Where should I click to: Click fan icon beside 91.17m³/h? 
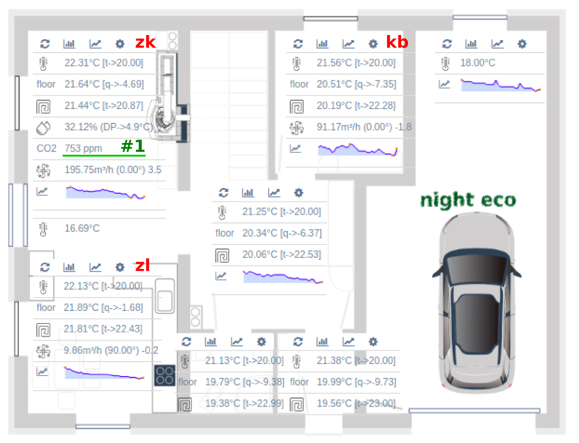tap(296, 127)
